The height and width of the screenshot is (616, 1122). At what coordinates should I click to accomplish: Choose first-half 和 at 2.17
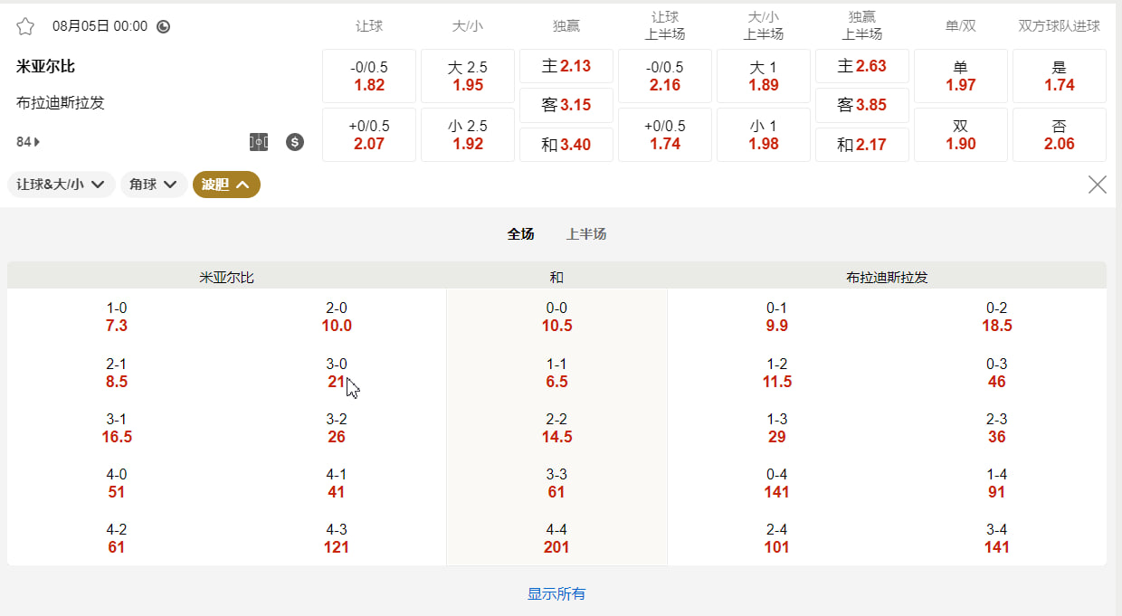click(x=862, y=145)
